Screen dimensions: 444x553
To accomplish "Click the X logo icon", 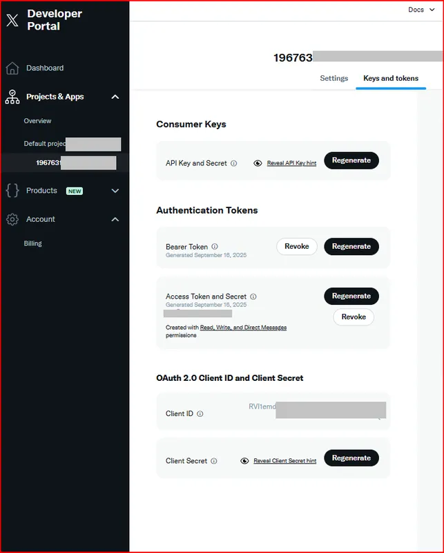I will point(12,20).
